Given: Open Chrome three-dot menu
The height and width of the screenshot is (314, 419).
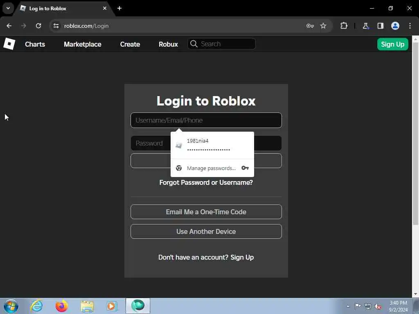Looking at the screenshot, I should [x=410, y=26].
